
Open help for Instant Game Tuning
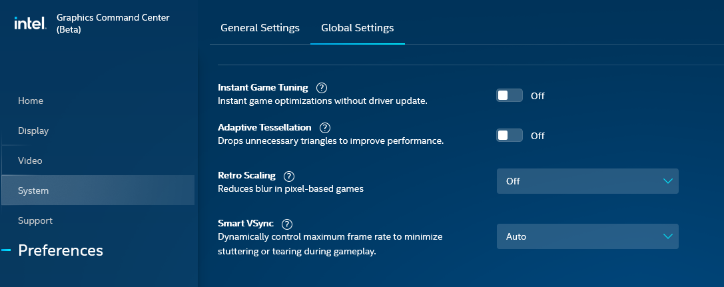[322, 87]
